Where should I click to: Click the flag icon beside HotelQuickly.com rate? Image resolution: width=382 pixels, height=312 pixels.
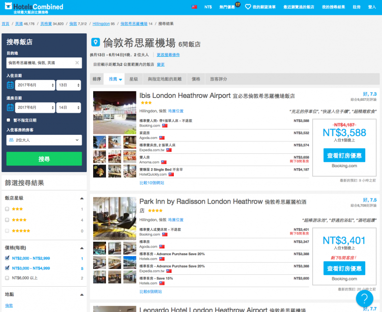coord(171,174)
